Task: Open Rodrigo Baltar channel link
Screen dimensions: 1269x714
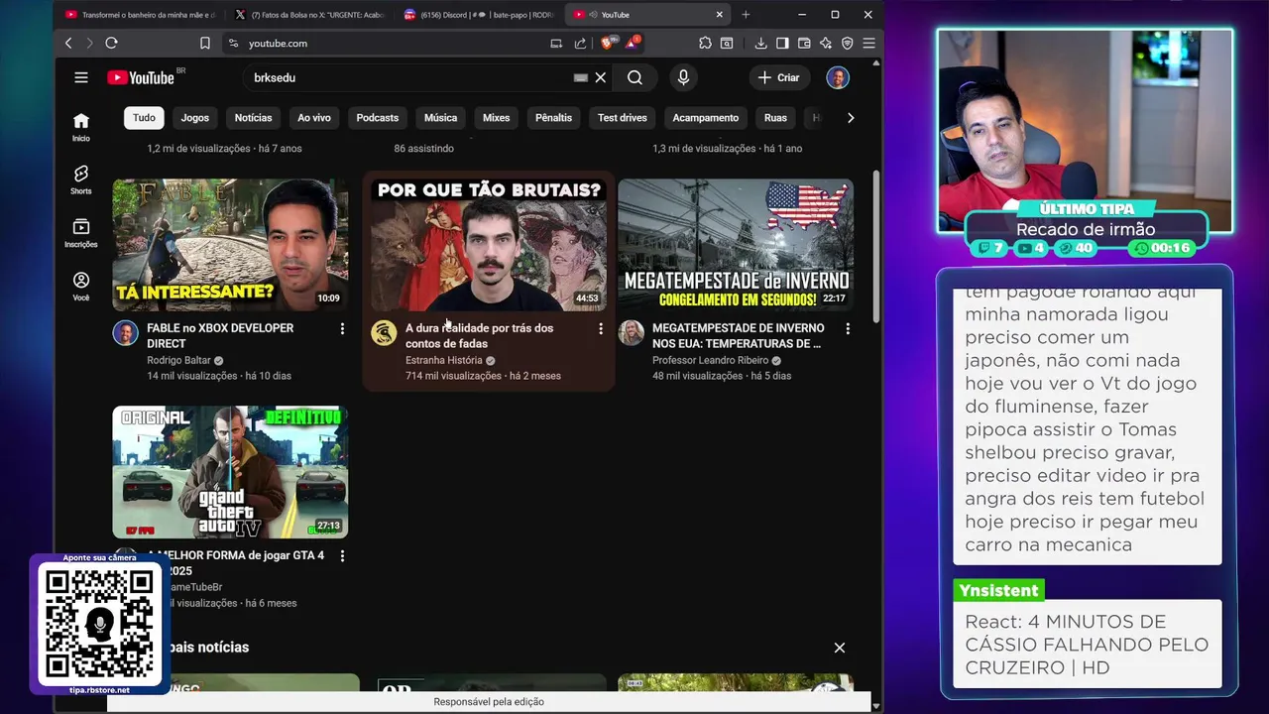Action: [x=178, y=360]
